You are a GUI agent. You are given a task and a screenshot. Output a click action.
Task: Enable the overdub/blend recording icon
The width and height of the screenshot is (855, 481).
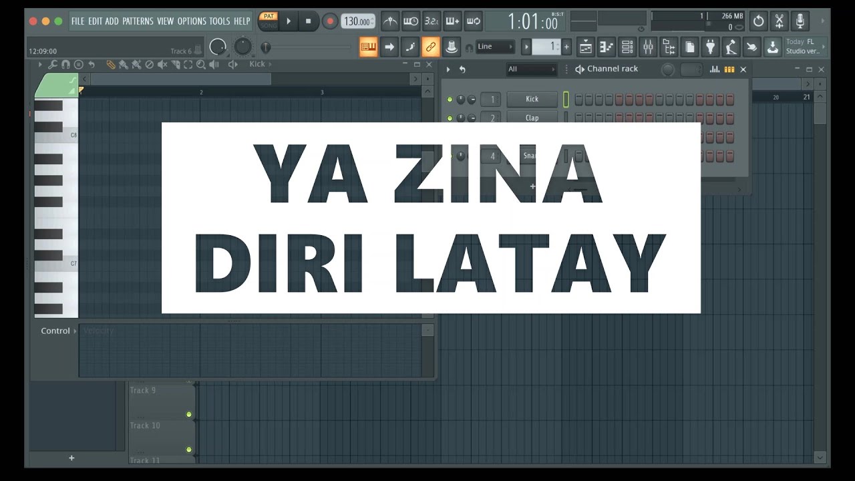(x=452, y=21)
